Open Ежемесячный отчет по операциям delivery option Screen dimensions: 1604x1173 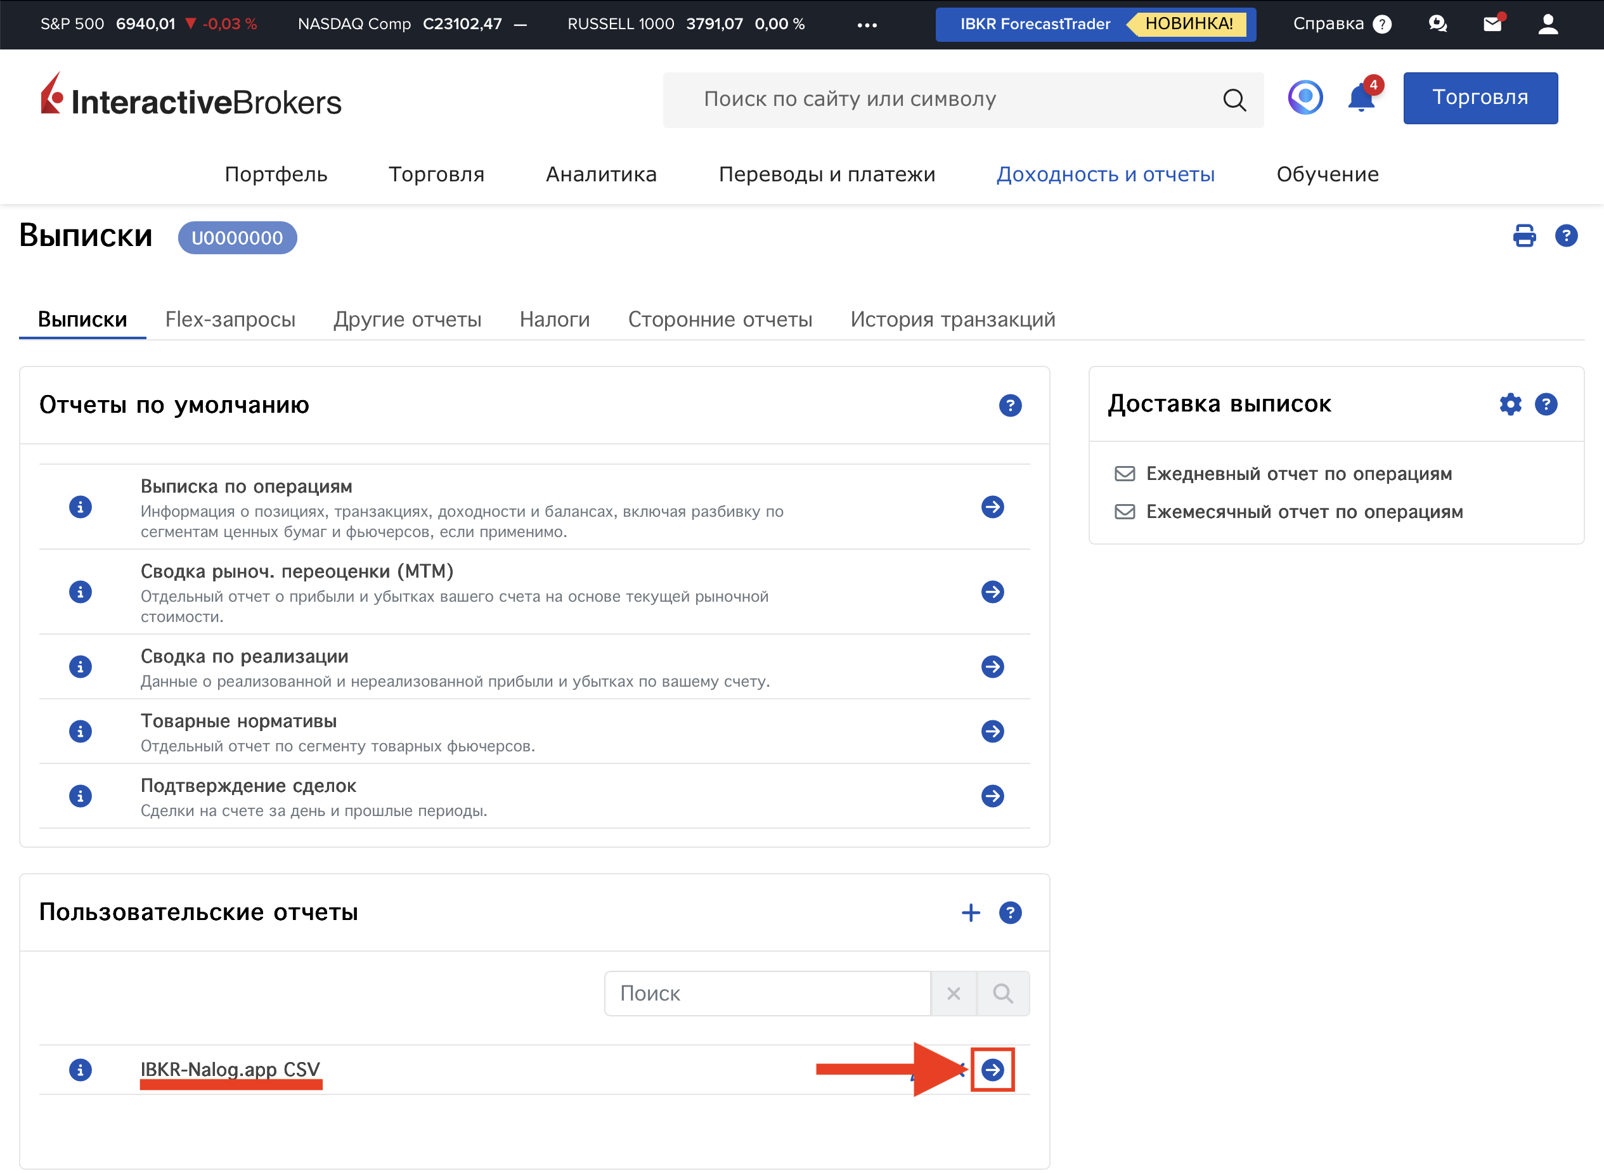[x=1303, y=512]
